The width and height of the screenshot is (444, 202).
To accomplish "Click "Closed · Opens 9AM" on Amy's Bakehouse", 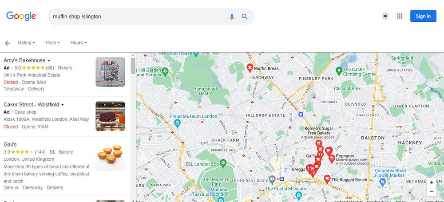I will (24, 82).
